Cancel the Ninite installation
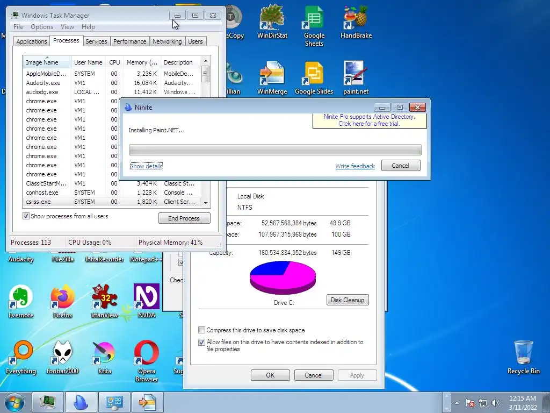 (x=401, y=166)
